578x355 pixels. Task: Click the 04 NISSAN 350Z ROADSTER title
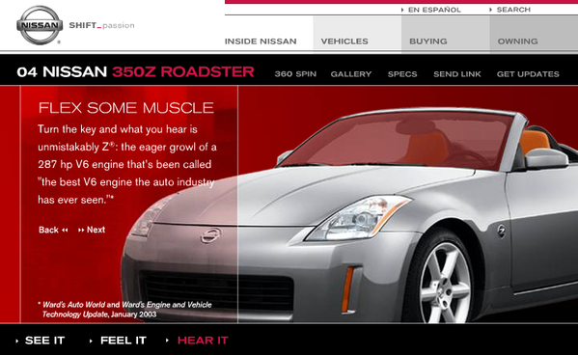click(x=135, y=72)
